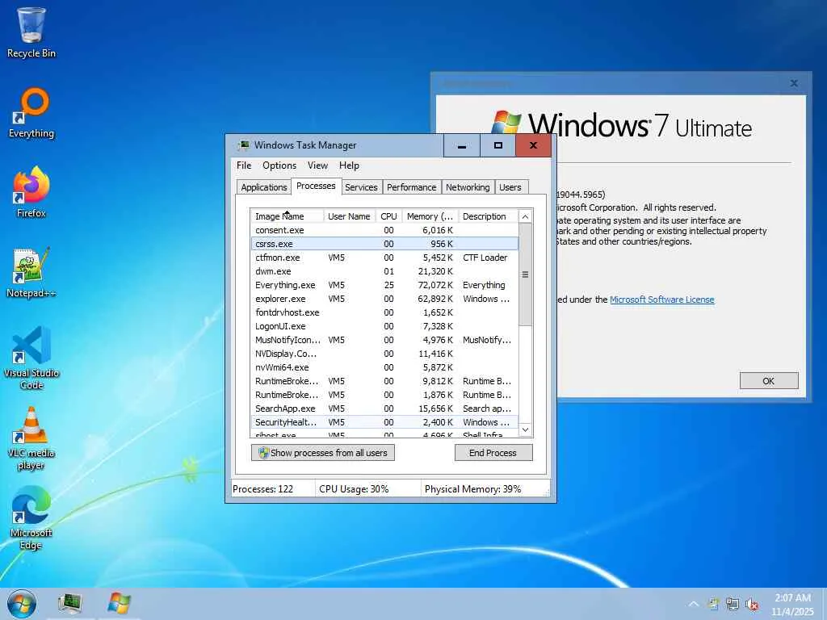Click OK in the Windows 7 dialog
The image size is (827, 620).
[x=769, y=381]
